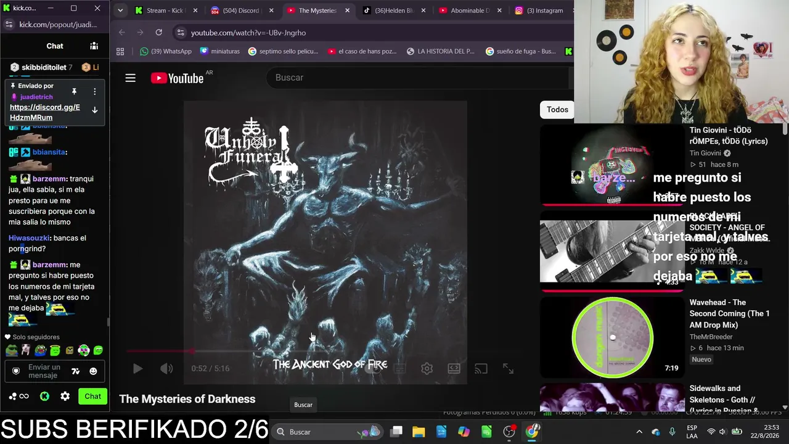This screenshot has height=444, width=789.
Task: Open Kick popout site info icon
Action: 9,24
